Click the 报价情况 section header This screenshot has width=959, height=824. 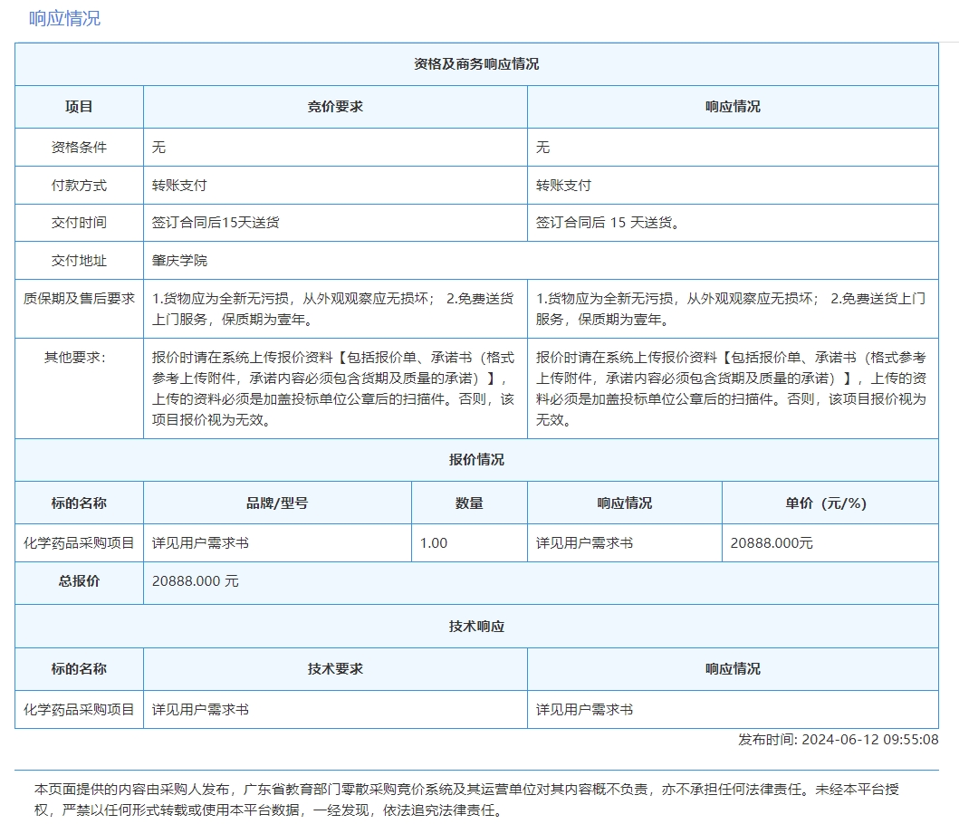(x=476, y=459)
